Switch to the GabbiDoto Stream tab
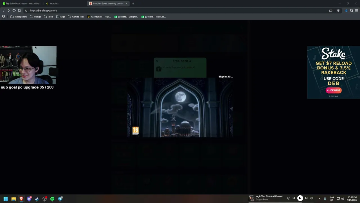The image size is (360, 203). 22,4
